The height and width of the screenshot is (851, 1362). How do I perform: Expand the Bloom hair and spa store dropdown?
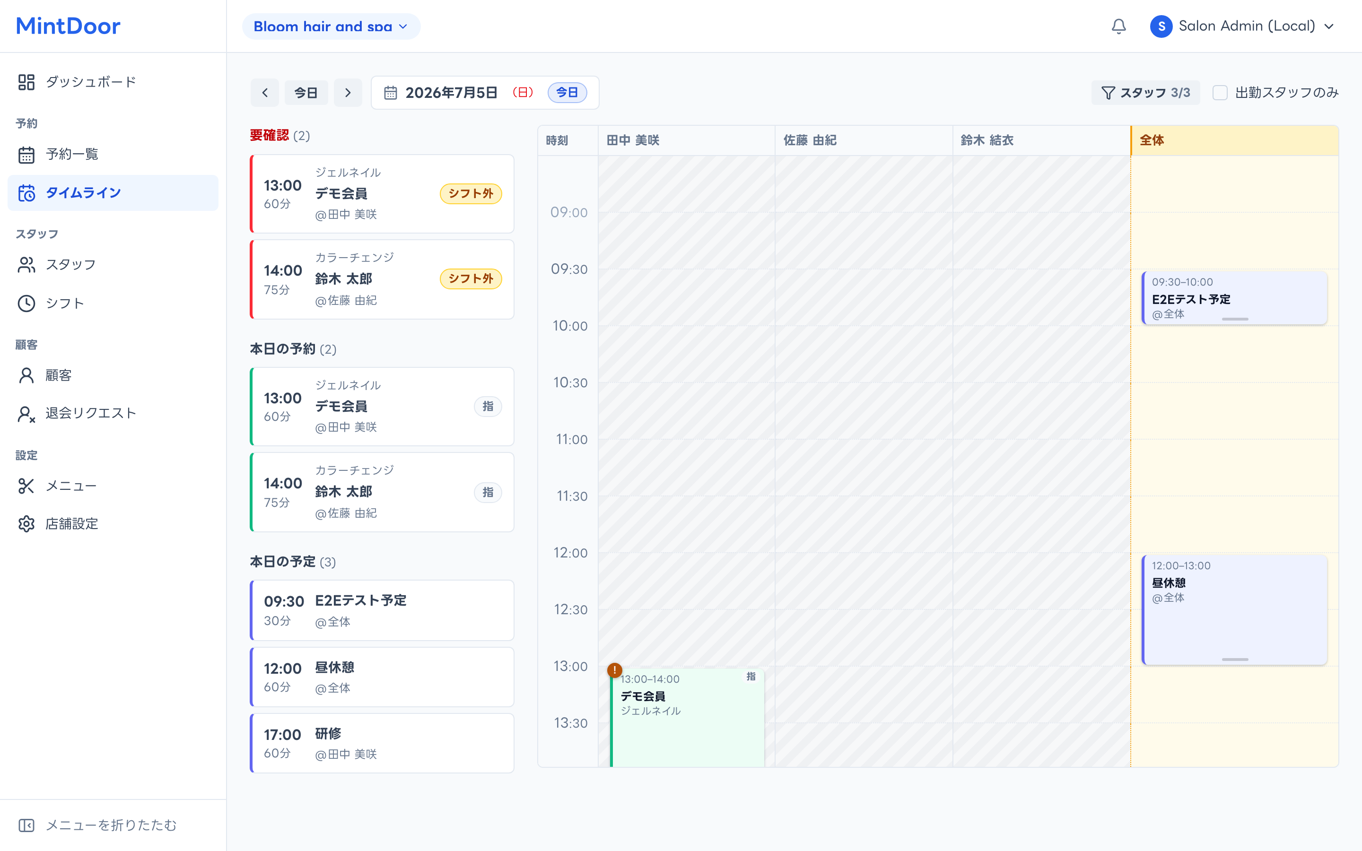point(331,26)
